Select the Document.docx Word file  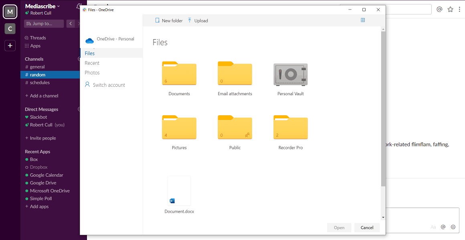point(179,191)
